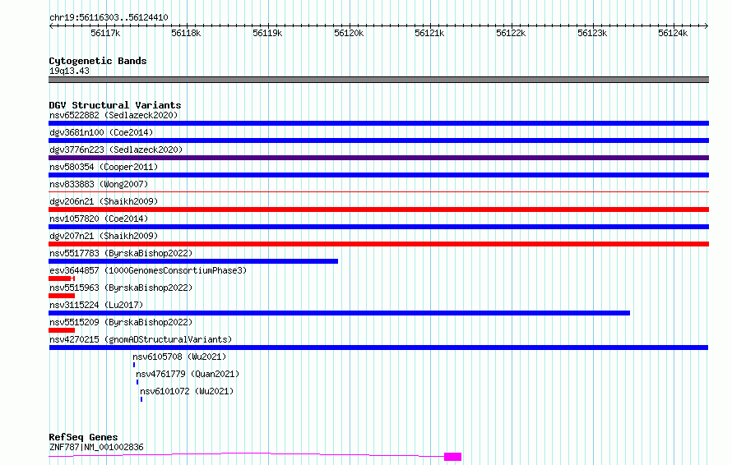The image size is (732, 465).
Task: Click esv3644857 (1000GenomesConsortiumPhase3) label
Action: [148, 270]
